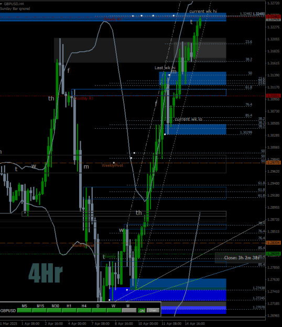Screen dimensions: 282x327
Task: Click the 'WeeklyPivot' line label
Action: point(112,165)
